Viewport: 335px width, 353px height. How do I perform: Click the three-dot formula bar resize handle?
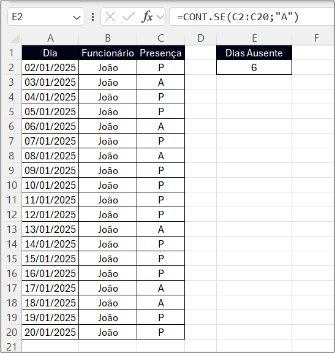coord(92,17)
